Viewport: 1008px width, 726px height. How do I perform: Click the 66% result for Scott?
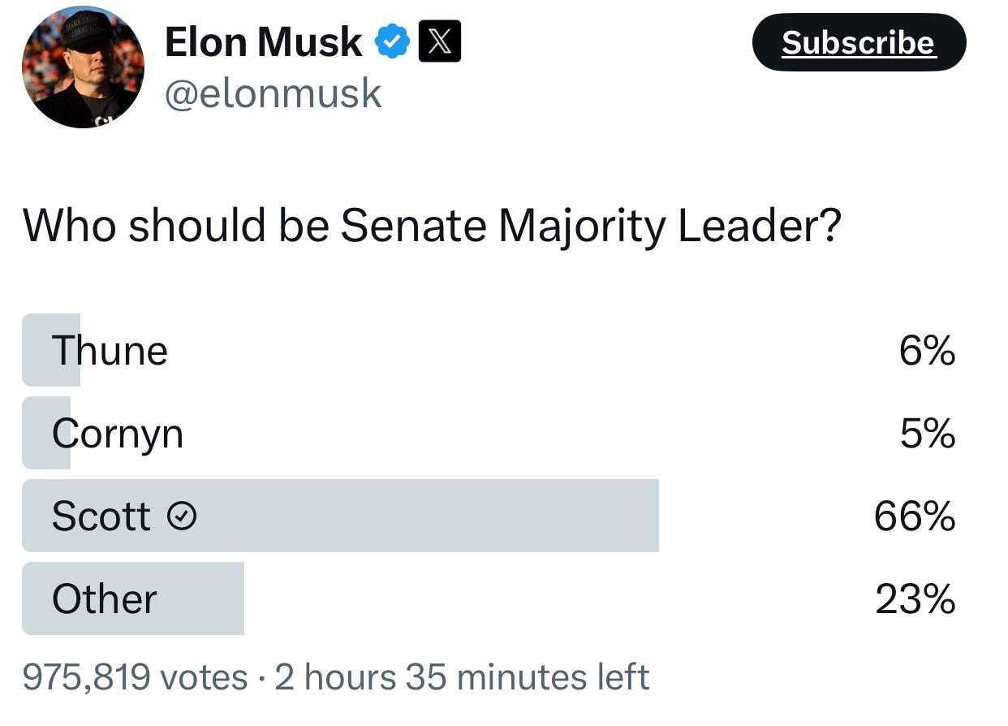coord(915,516)
